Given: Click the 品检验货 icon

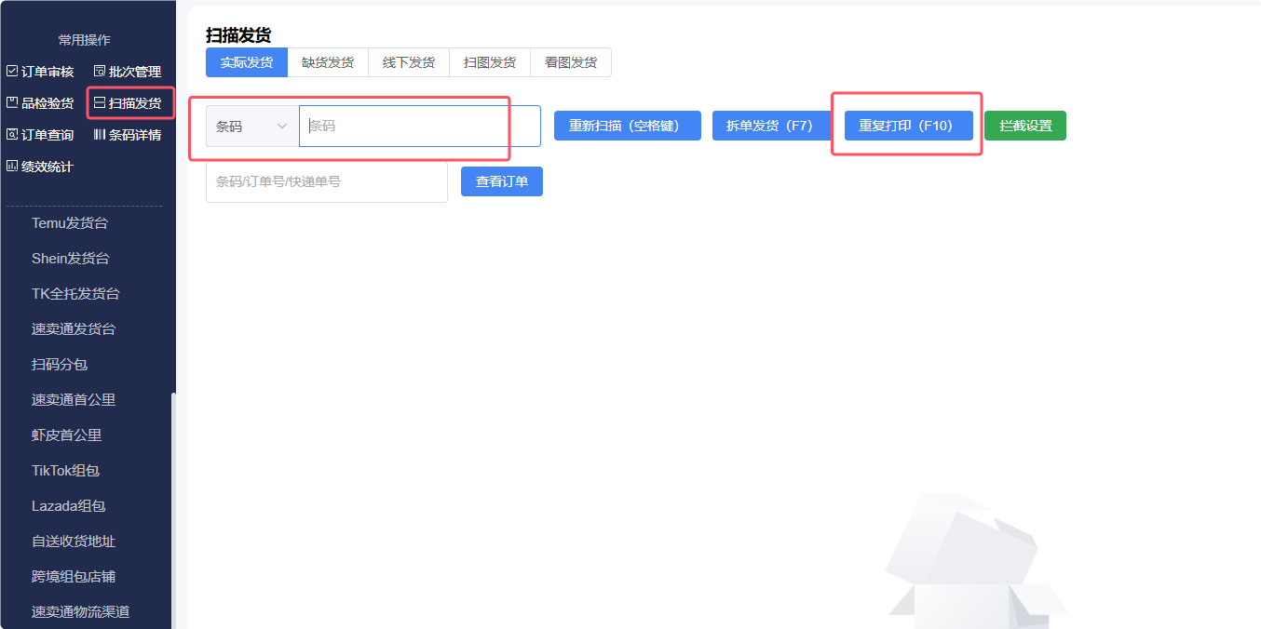Looking at the screenshot, I should point(12,102).
